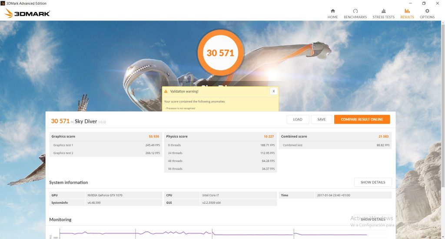This screenshot has width=445, height=239.
Task: Click the Graphics score value 55 930
Action: pyautogui.click(x=154, y=136)
